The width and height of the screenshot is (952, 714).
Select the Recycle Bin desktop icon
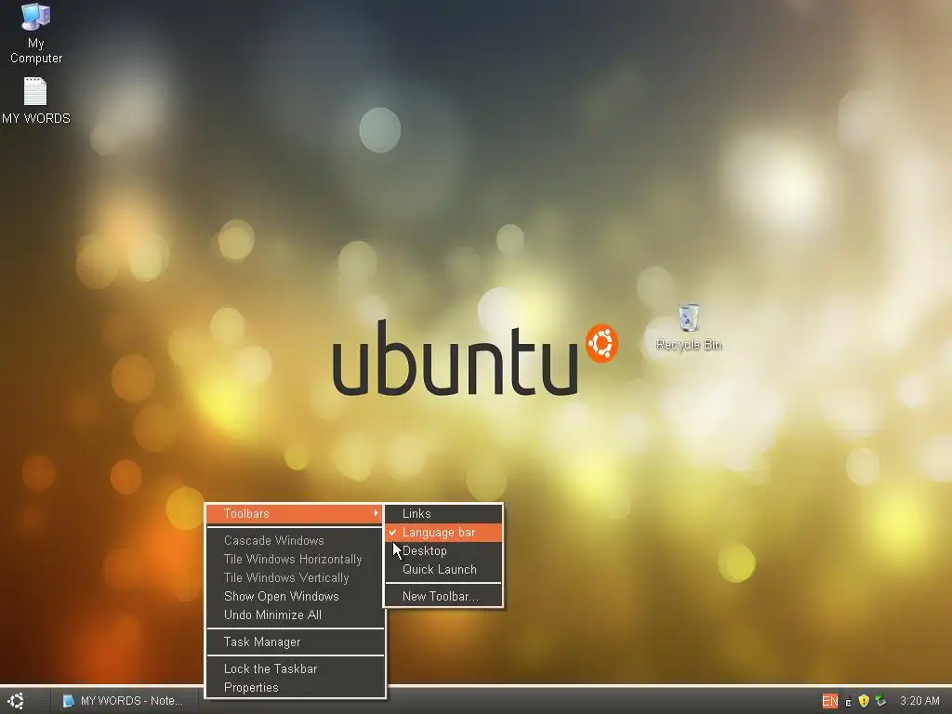click(689, 327)
